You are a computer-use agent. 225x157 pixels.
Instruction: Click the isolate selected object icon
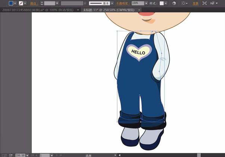(204, 3)
